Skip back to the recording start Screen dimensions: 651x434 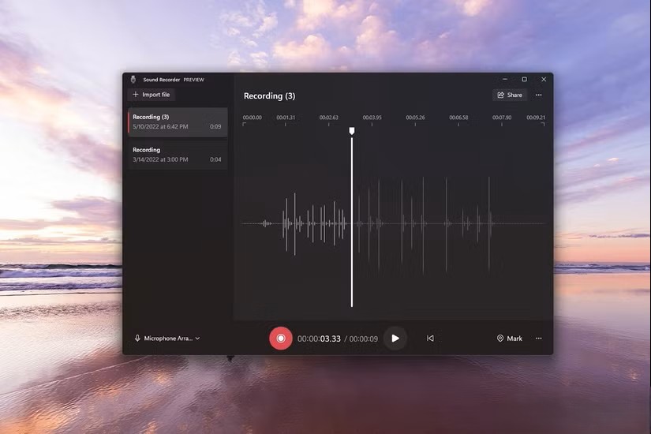point(430,339)
